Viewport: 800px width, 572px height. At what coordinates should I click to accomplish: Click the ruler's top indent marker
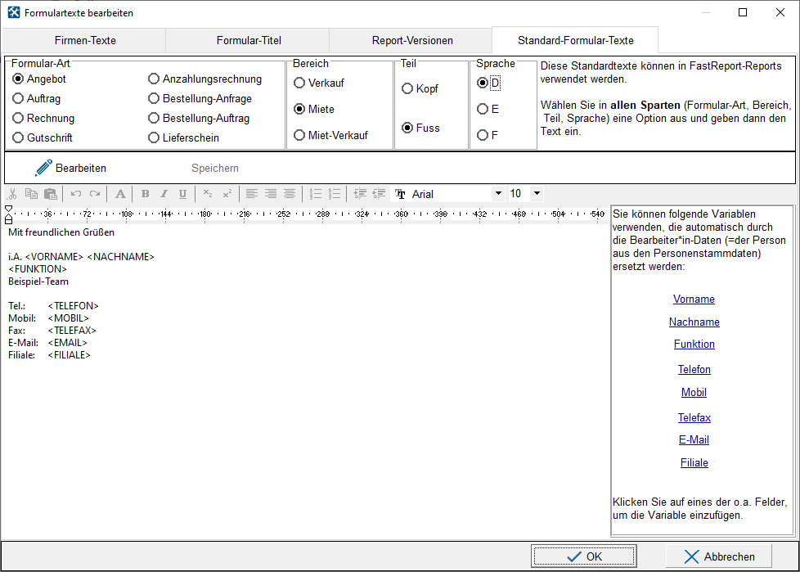click(9, 209)
